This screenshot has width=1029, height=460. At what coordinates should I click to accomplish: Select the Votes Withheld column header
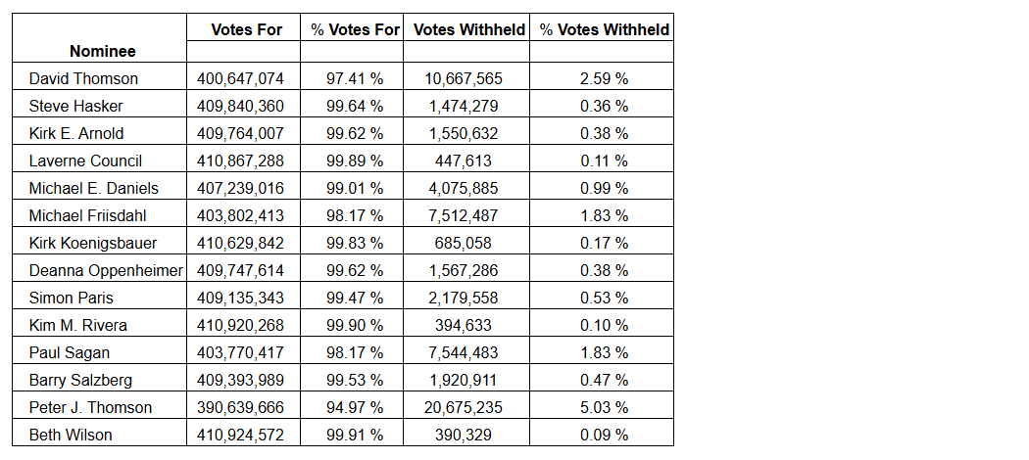point(468,29)
